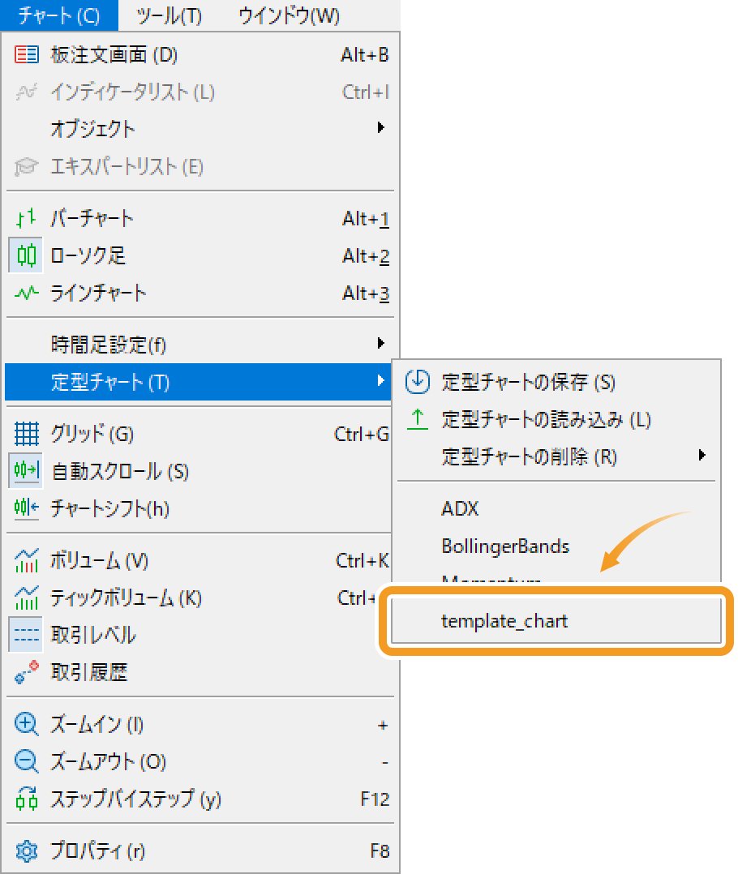Toggle 取引履歴 display option
Viewport: 738px width, 874px height.
[200, 671]
